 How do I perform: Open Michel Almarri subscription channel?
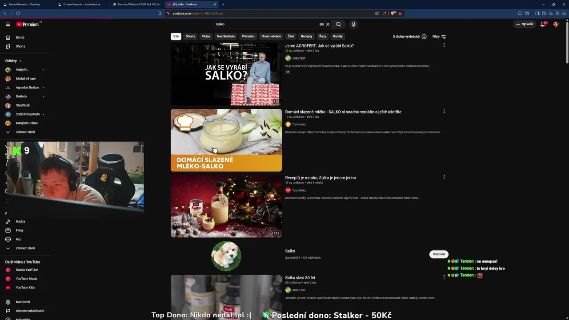[x=26, y=79]
